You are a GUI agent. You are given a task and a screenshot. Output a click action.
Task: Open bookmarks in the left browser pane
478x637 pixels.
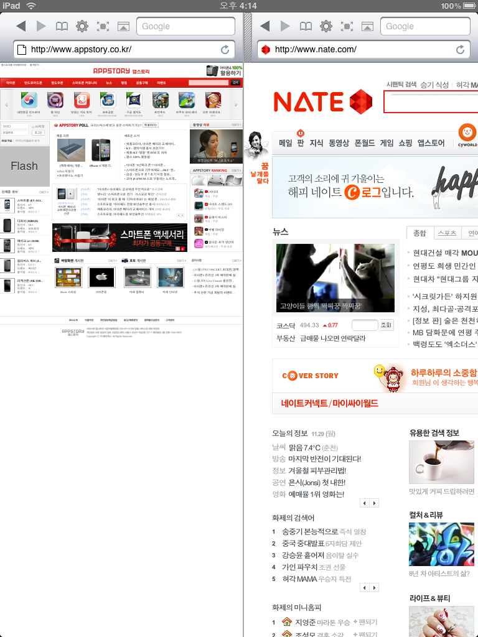pos(62,26)
